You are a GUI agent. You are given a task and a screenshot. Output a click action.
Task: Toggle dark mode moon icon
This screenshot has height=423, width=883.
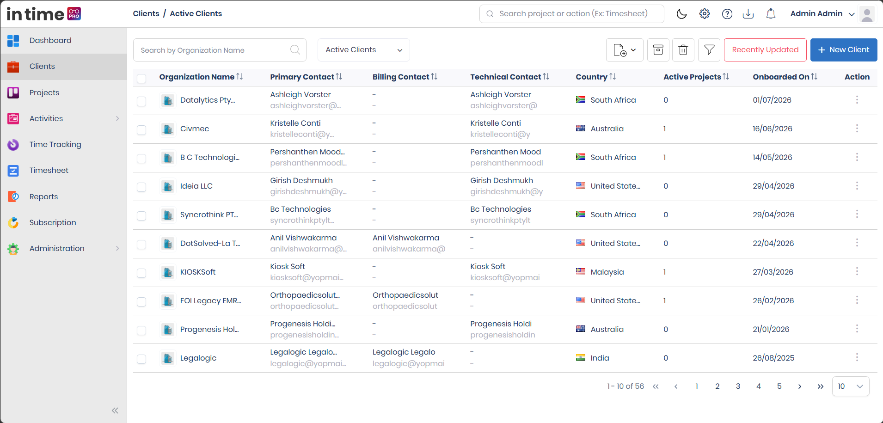[x=681, y=14]
